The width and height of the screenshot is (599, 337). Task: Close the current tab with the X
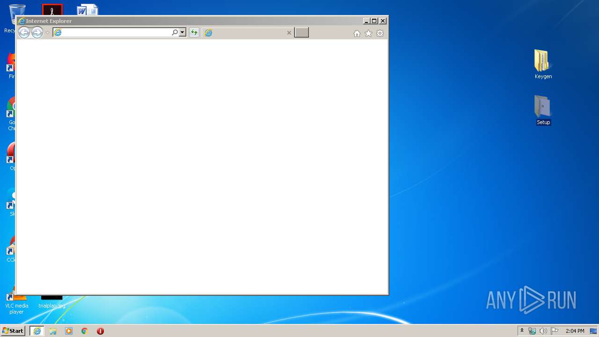click(x=289, y=33)
